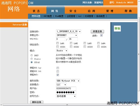140x106 pixels.
Task: Select the Static radio button
Action: 32,59
